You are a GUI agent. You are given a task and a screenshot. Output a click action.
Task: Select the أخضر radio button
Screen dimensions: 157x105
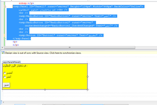[4, 73]
